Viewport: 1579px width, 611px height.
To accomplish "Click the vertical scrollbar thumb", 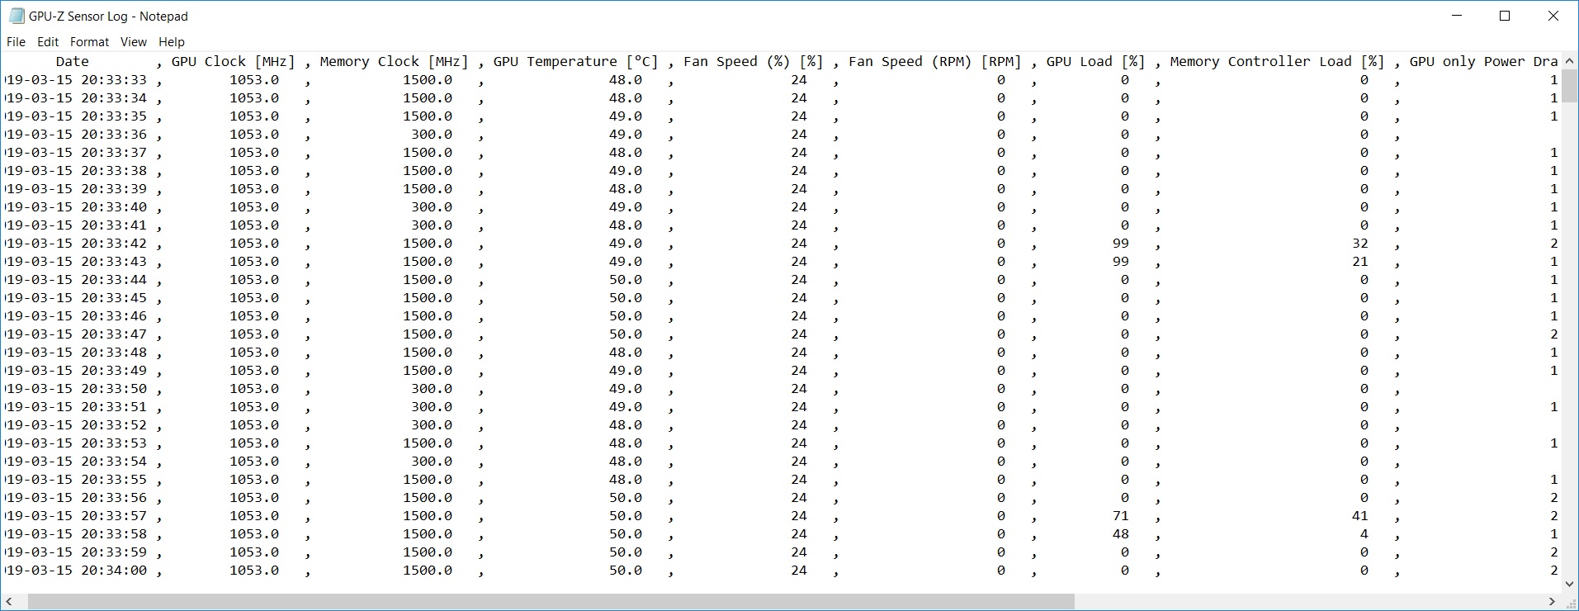I will [1570, 86].
